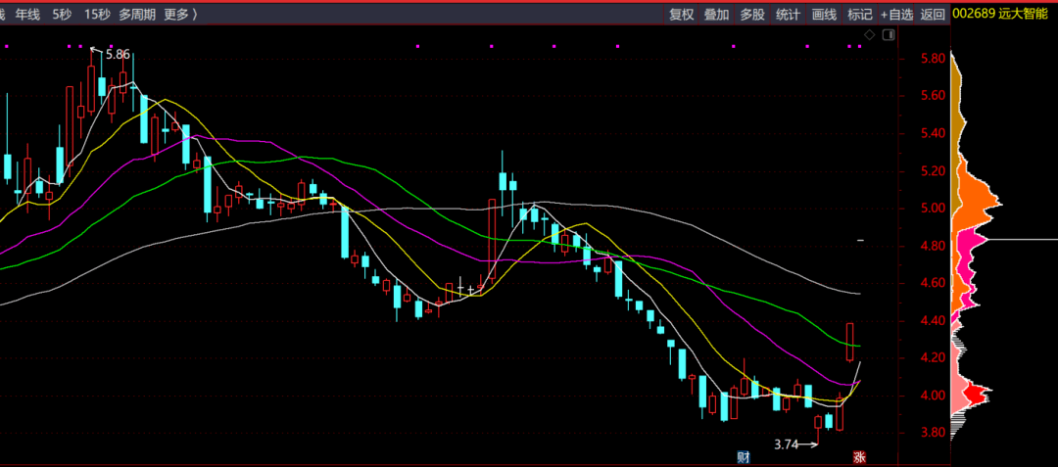The height and width of the screenshot is (467, 1058).
Task: Click the stock title 002689 远大智能
Action: tap(1000, 13)
